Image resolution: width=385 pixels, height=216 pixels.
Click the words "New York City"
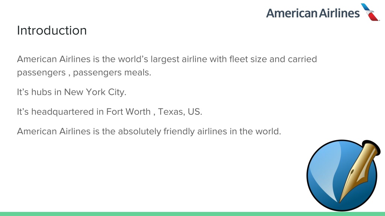(x=95, y=92)
